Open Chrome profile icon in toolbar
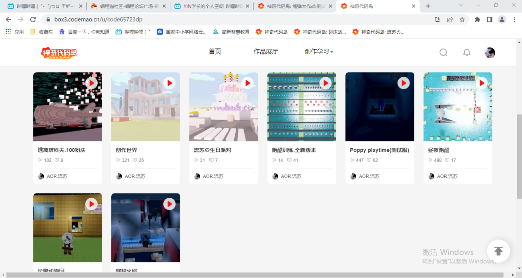Viewport: 522px width, 278px height. (502, 19)
